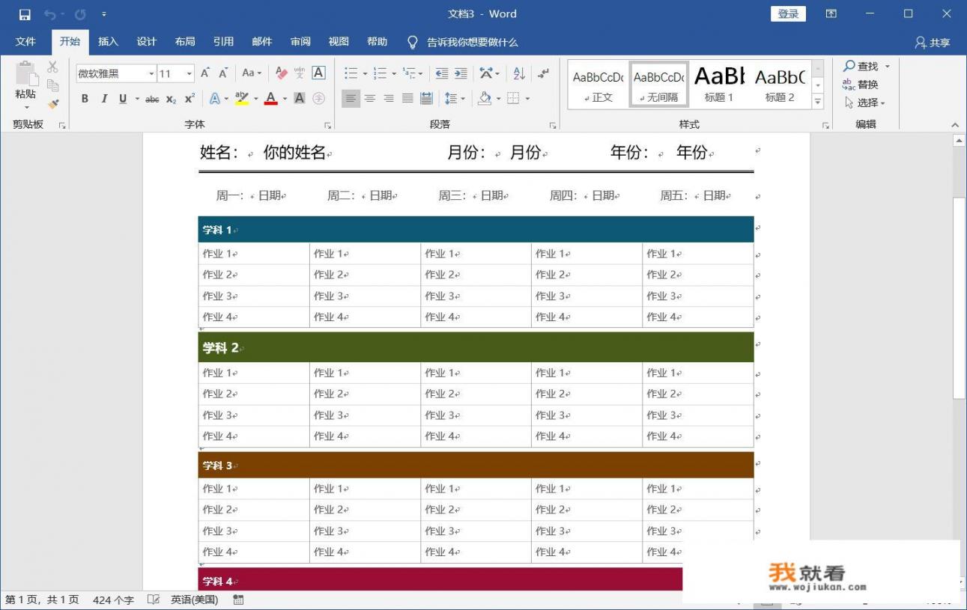Justify paragraph text
Screen dimensions: 967x610
tap(407, 98)
